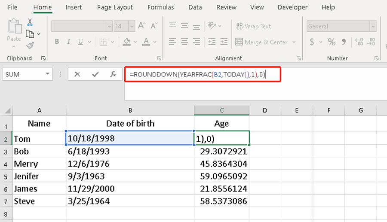Open font size dropdown arrow
387x222 pixels.
132,26
